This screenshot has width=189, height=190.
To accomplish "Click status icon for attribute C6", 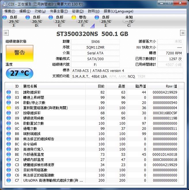I will [9, 175].
